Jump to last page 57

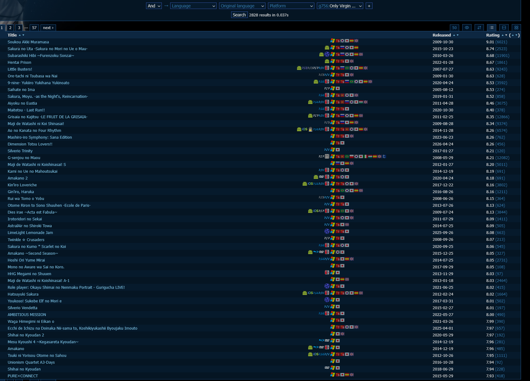34,28
